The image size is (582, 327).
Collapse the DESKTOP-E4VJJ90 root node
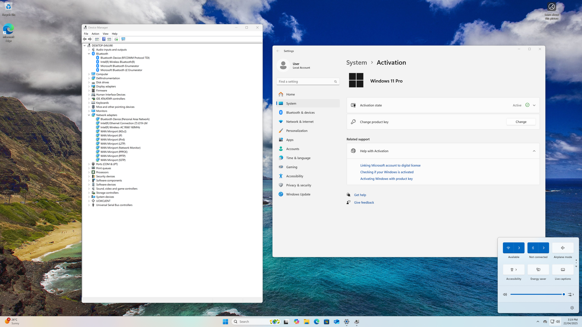[x=85, y=46]
